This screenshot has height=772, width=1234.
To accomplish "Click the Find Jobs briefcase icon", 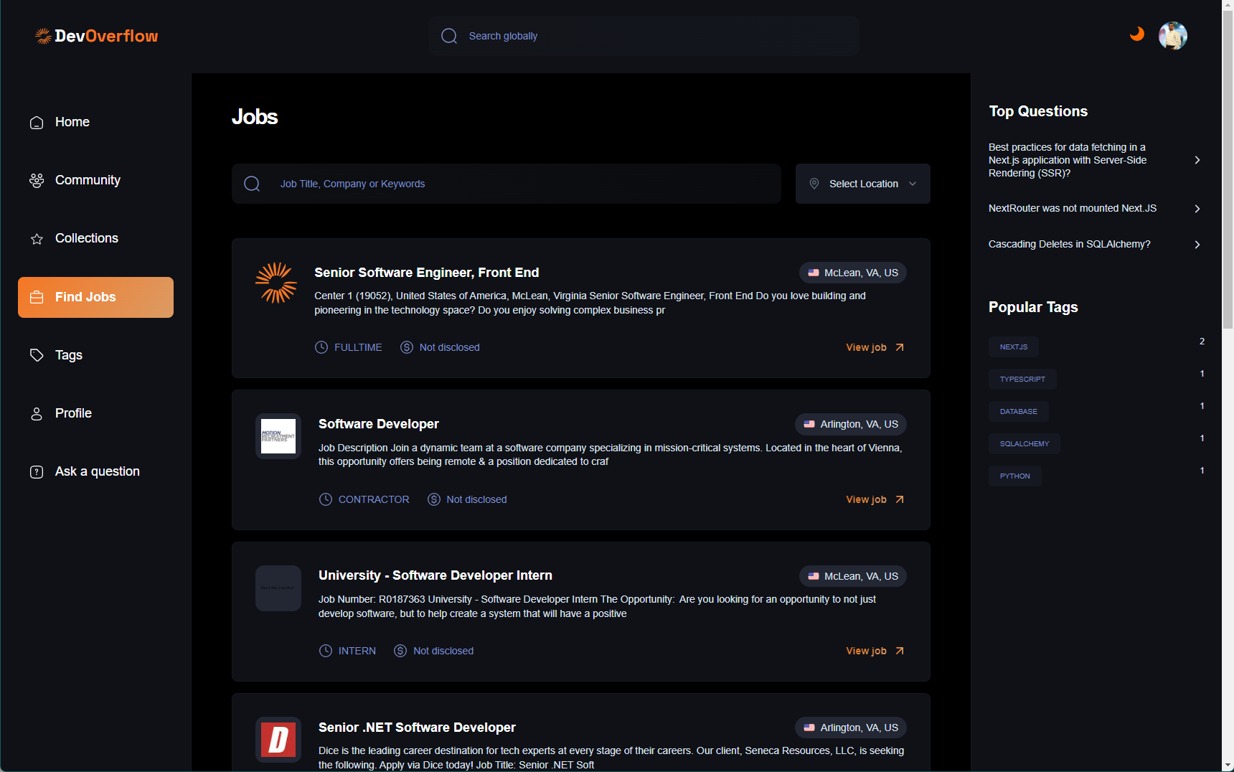I will [x=37, y=297].
